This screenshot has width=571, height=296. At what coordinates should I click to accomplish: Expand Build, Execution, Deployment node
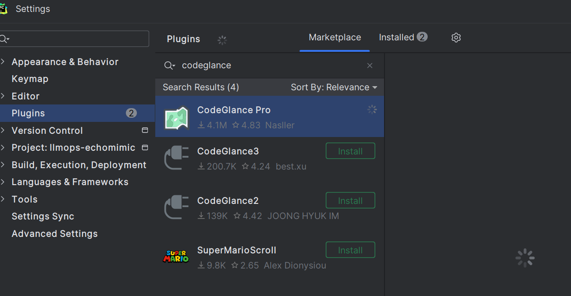3,165
